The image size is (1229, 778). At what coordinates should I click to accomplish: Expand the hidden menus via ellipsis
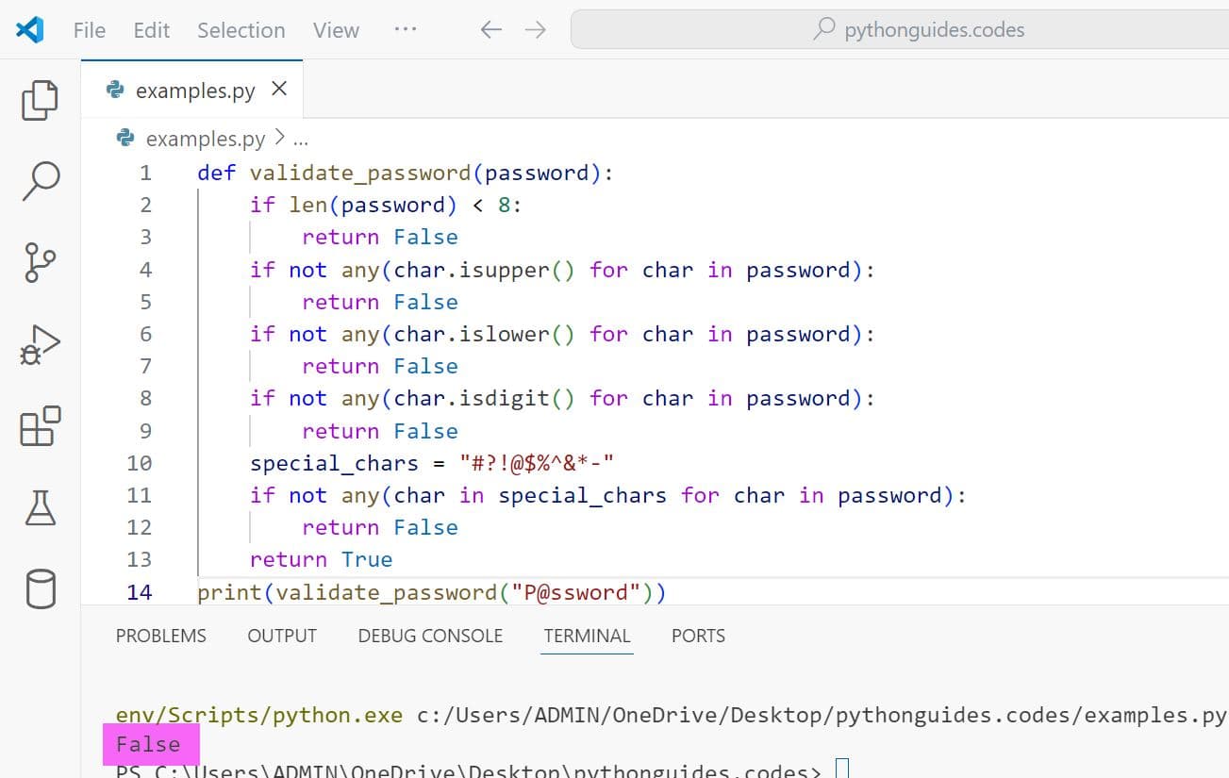(406, 29)
